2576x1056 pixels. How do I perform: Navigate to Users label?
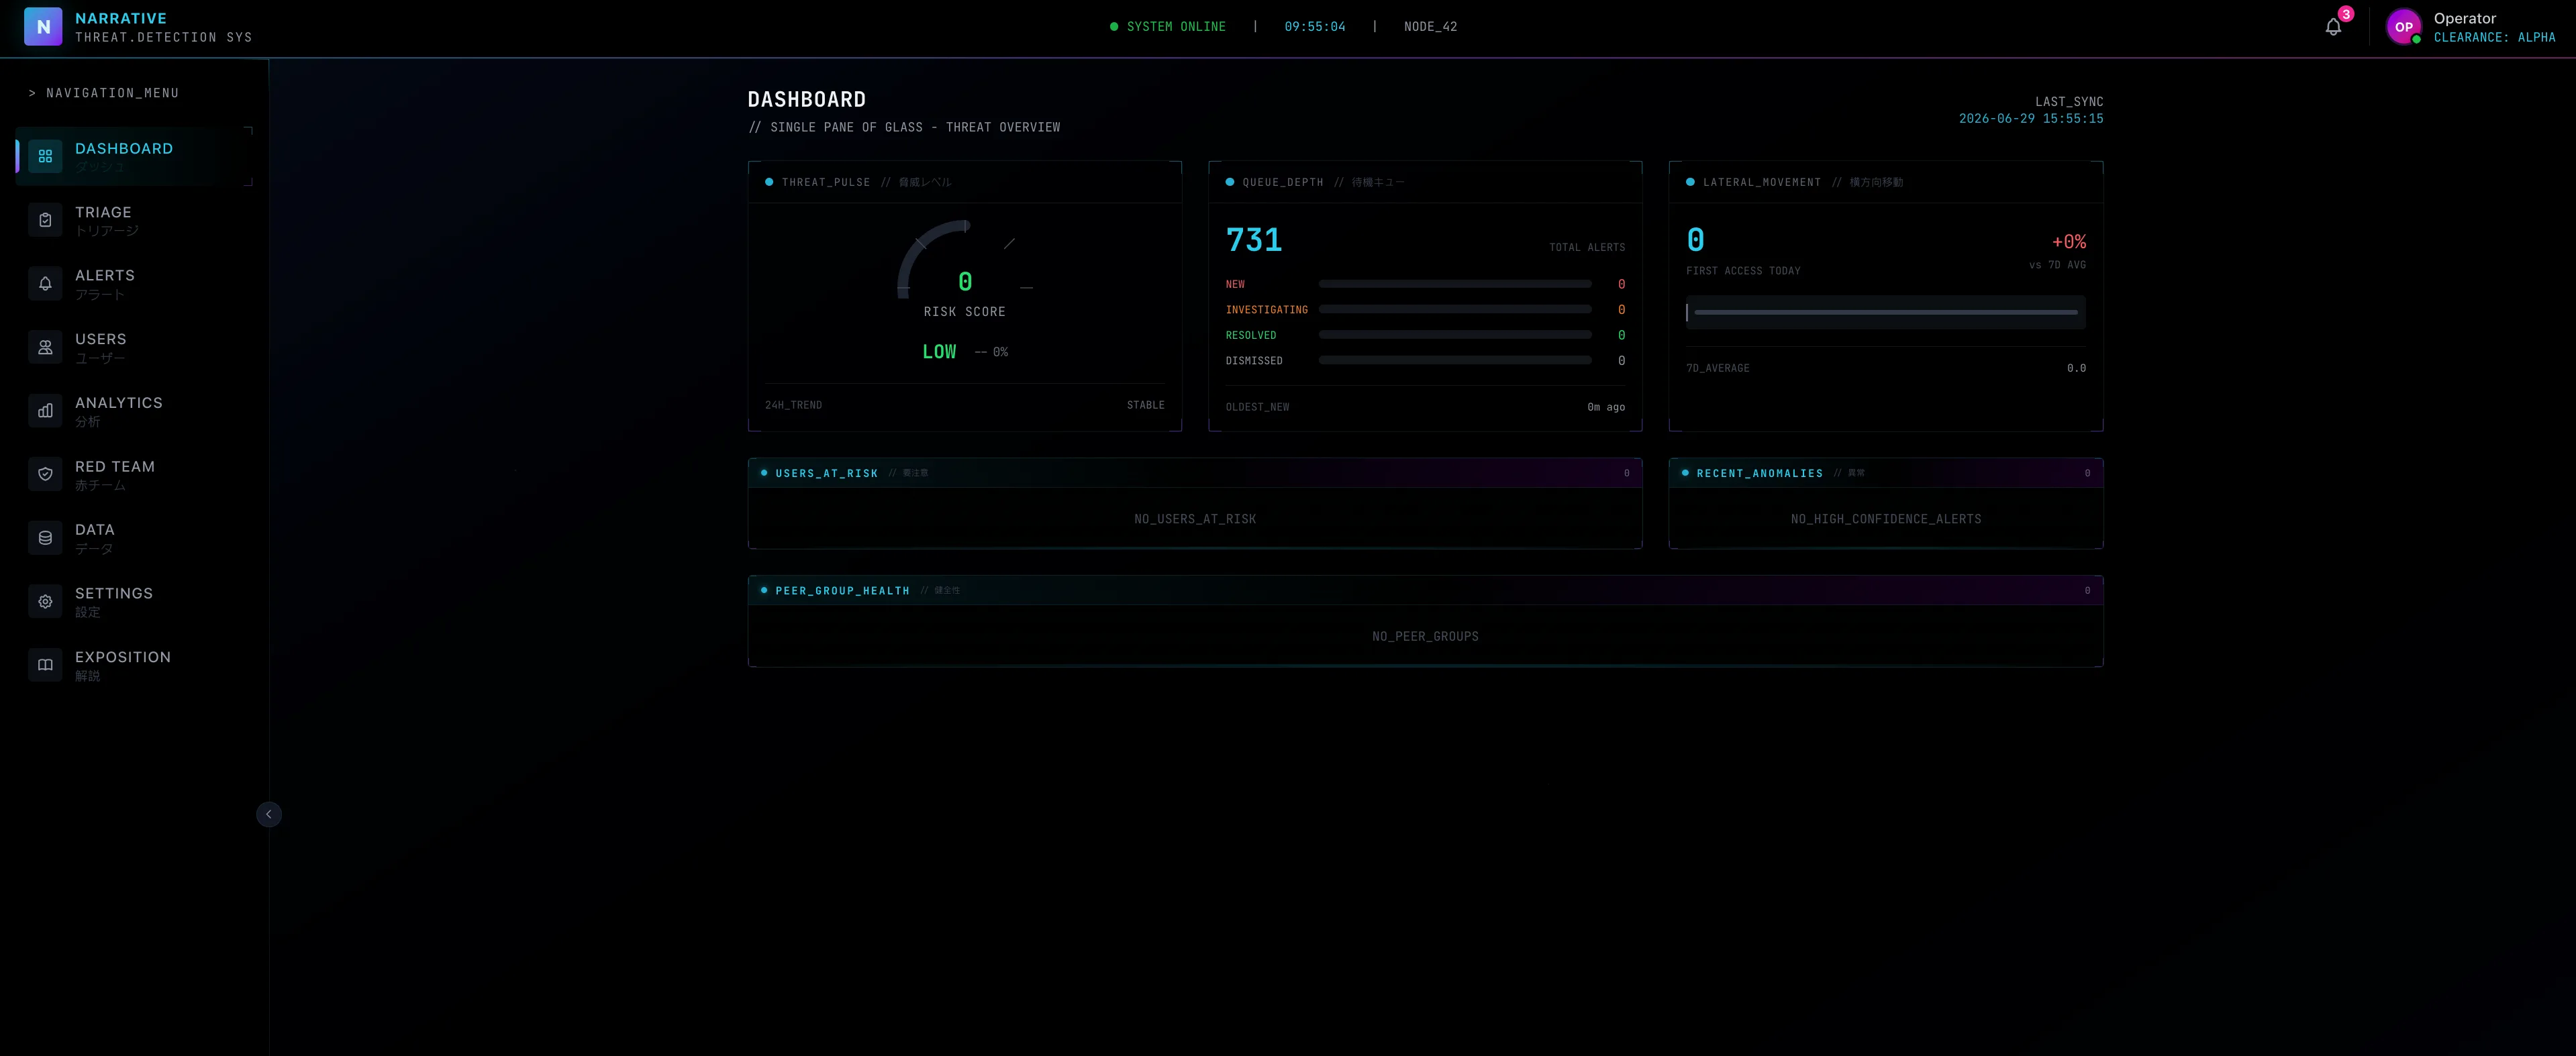[101, 339]
